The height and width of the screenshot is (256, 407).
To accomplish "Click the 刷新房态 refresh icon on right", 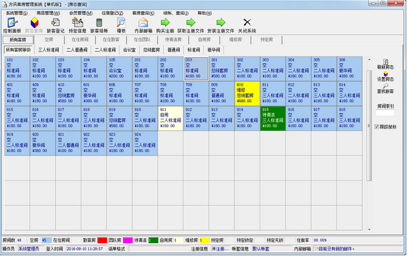I will (385, 62).
